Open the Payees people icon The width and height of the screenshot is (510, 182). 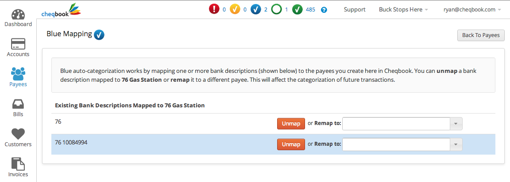click(18, 73)
